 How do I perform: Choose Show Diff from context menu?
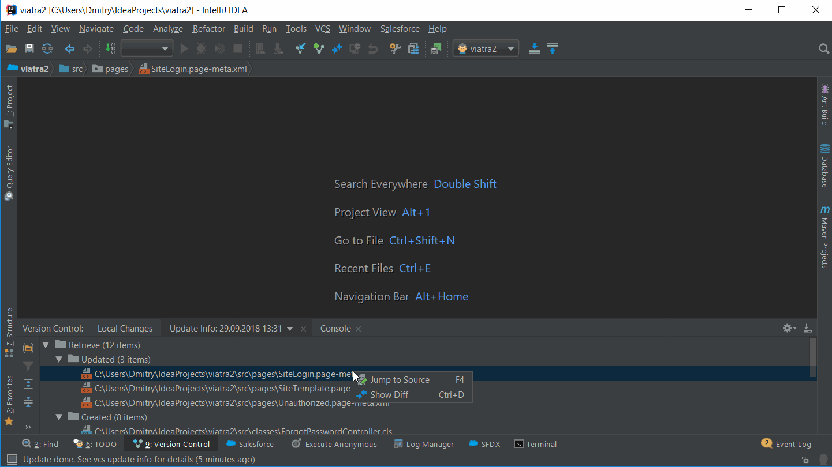413,395
